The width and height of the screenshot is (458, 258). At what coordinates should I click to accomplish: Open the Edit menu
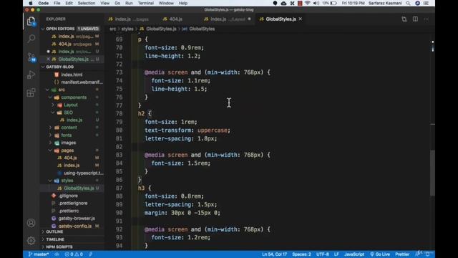pyautogui.click(x=69, y=3)
